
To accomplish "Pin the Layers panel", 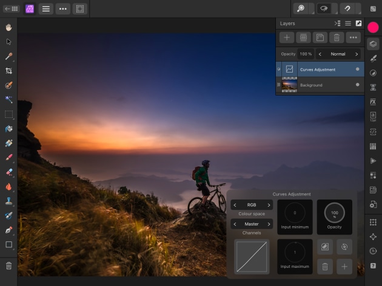I will pyautogui.click(x=358, y=24).
